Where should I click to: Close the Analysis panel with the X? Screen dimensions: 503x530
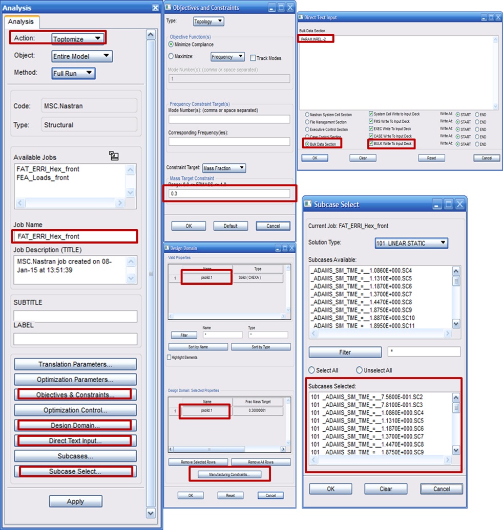[155, 8]
